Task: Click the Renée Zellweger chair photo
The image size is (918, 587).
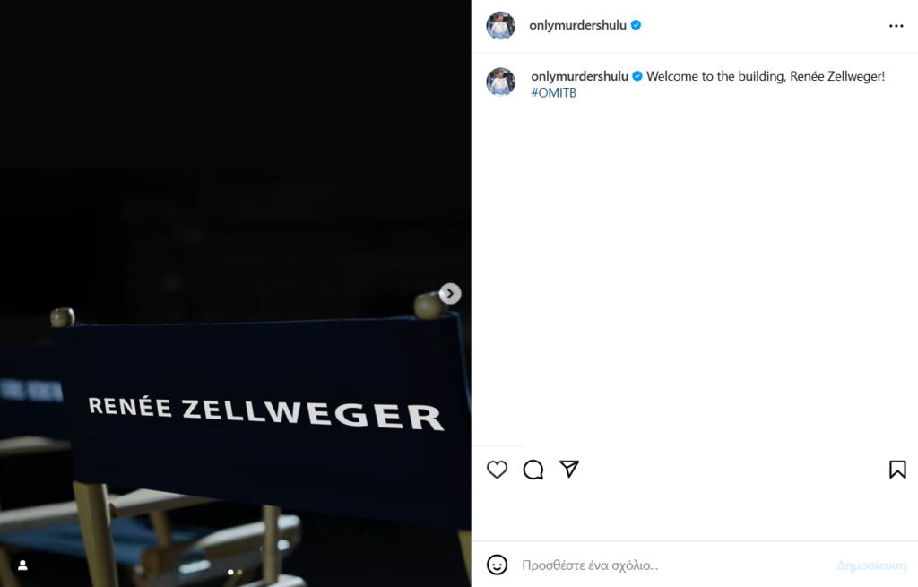Action: click(x=236, y=293)
